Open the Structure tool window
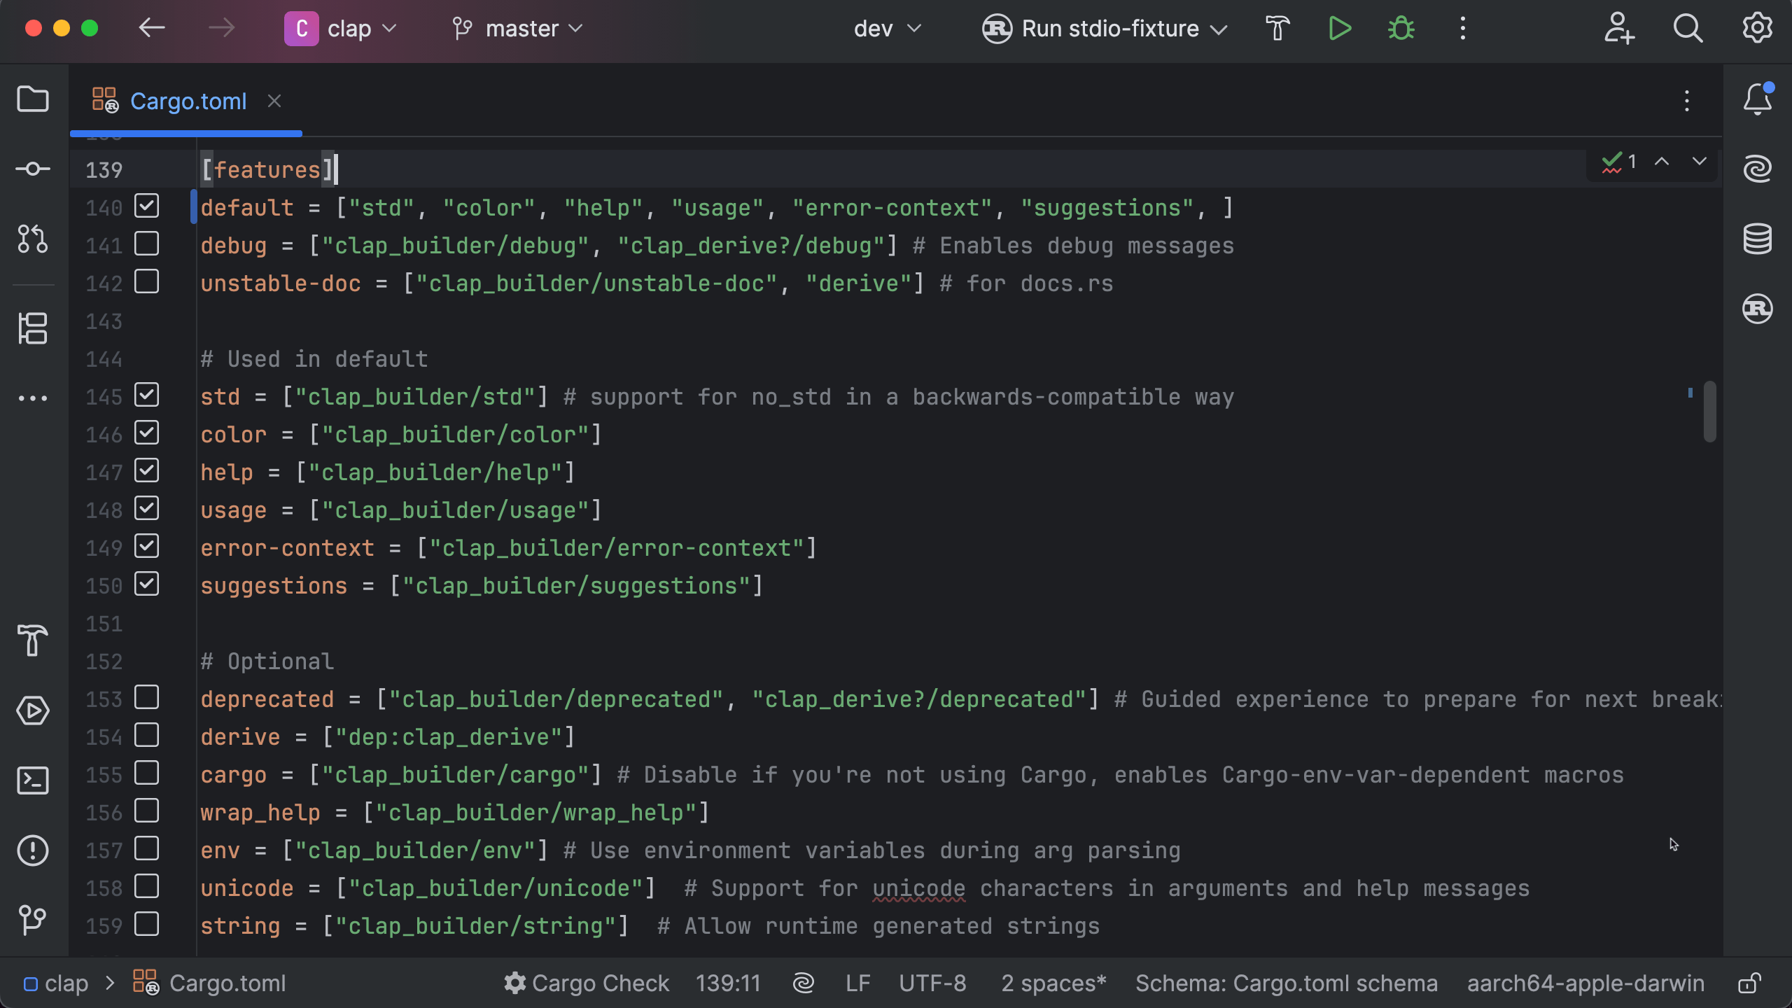 pos(33,328)
